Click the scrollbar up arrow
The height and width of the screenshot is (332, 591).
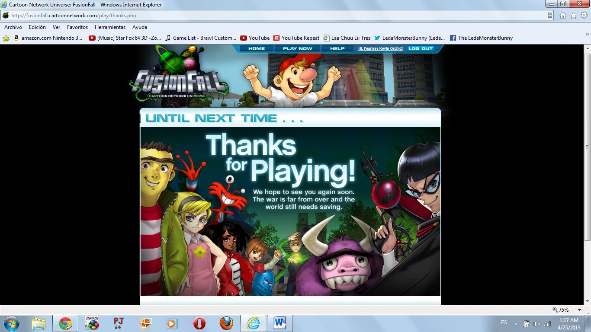tap(587, 48)
